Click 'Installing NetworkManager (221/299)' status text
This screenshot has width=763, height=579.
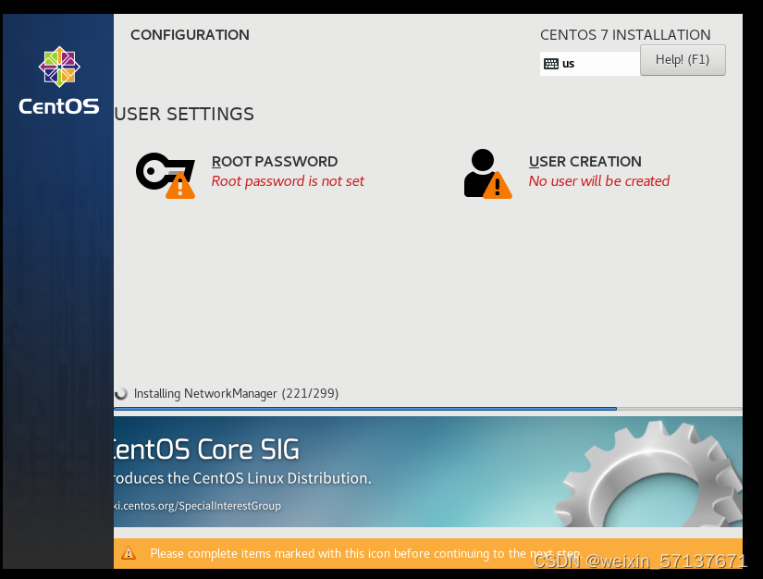click(x=236, y=393)
